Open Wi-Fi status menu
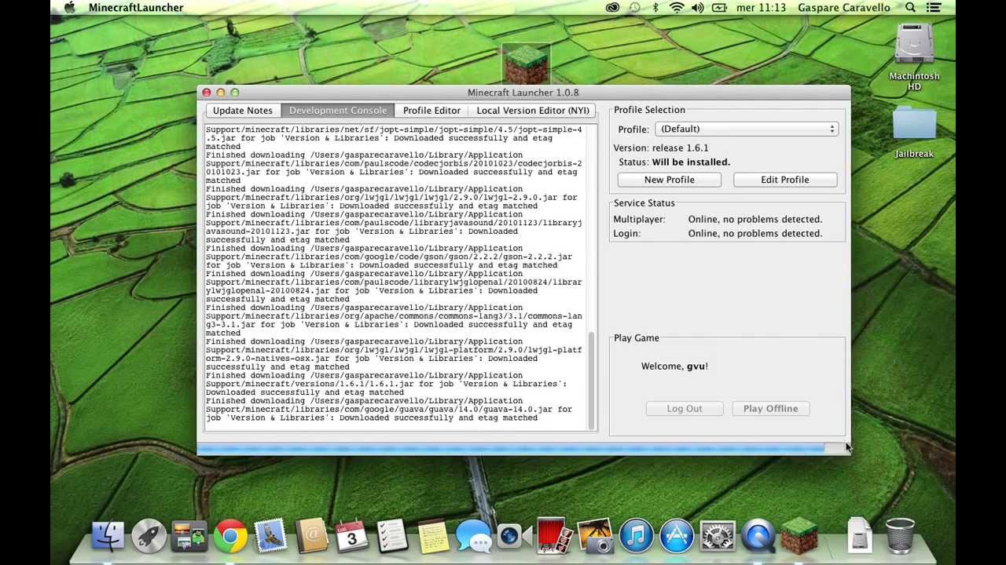Image resolution: width=1006 pixels, height=565 pixels. (x=677, y=8)
